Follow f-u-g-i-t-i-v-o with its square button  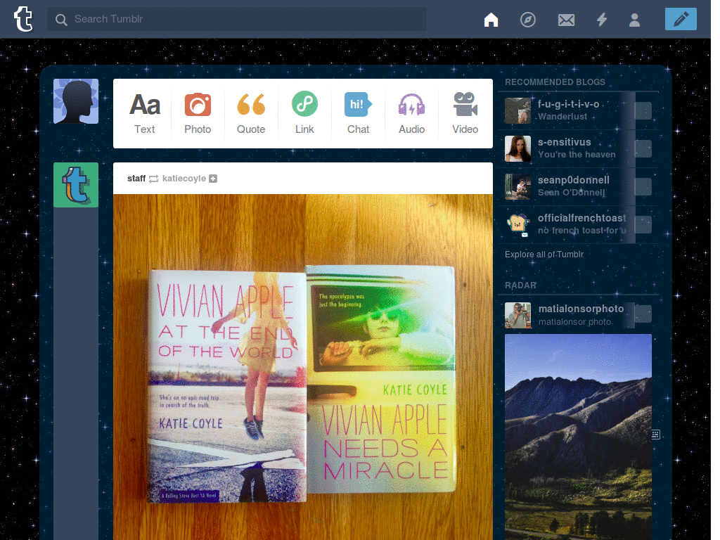pos(643,110)
